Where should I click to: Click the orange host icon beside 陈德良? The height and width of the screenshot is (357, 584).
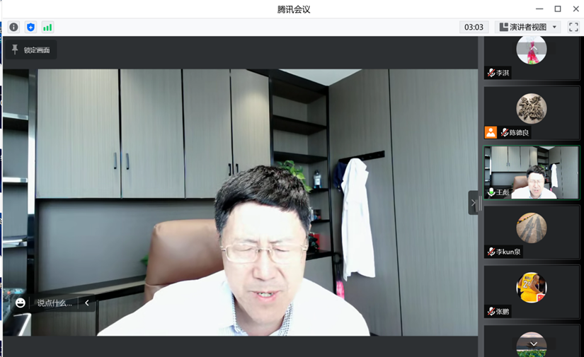(x=491, y=132)
